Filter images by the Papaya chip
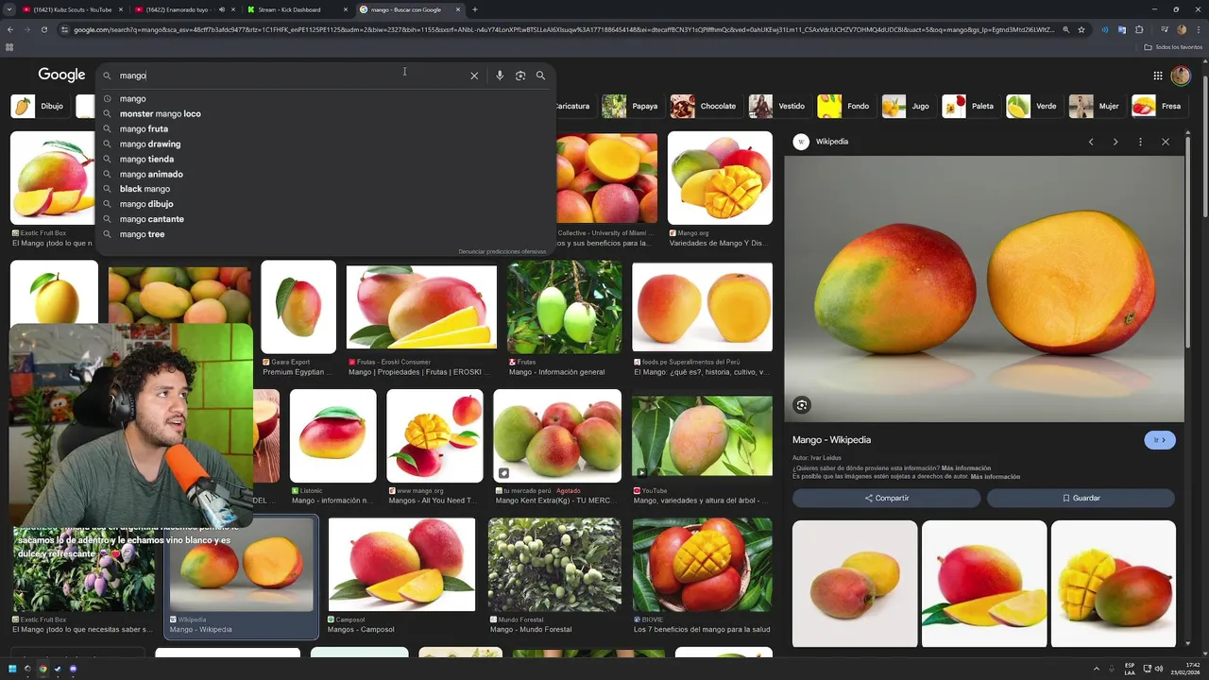The image size is (1209, 680). point(631,106)
